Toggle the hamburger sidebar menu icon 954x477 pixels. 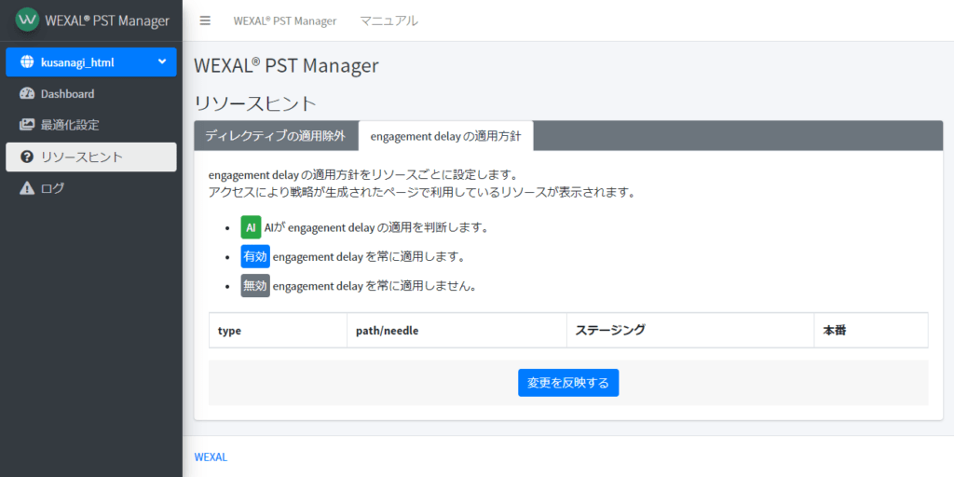click(205, 20)
